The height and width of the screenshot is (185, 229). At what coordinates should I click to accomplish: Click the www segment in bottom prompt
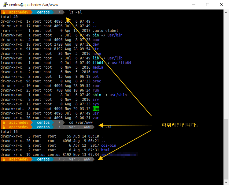click(x=87, y=159)
